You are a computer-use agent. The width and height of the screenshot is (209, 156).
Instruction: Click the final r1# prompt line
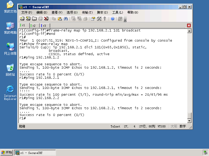pyautogui.click(x=23, y=118)
